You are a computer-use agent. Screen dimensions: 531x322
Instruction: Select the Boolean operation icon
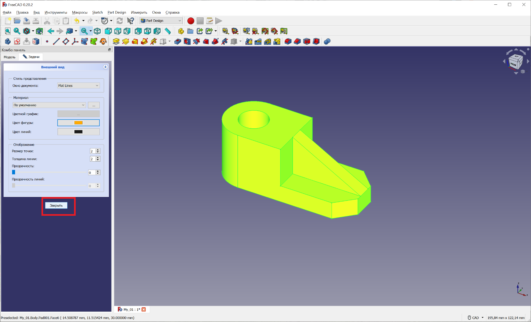pos(327,42)
